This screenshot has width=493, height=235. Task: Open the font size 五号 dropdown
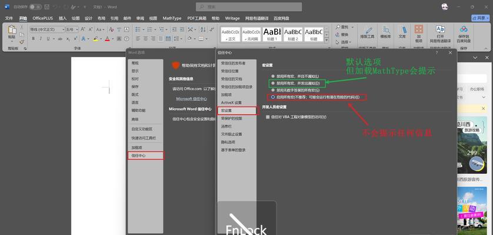(x=76, y=29)
